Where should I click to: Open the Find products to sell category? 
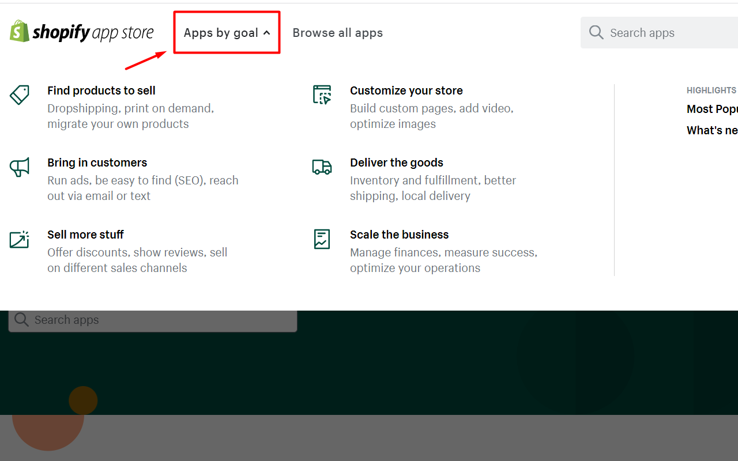click(101, 90)
